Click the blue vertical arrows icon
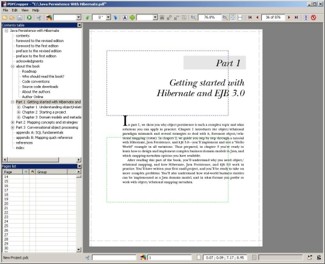The image size is (325, 264). click(306, 17)
